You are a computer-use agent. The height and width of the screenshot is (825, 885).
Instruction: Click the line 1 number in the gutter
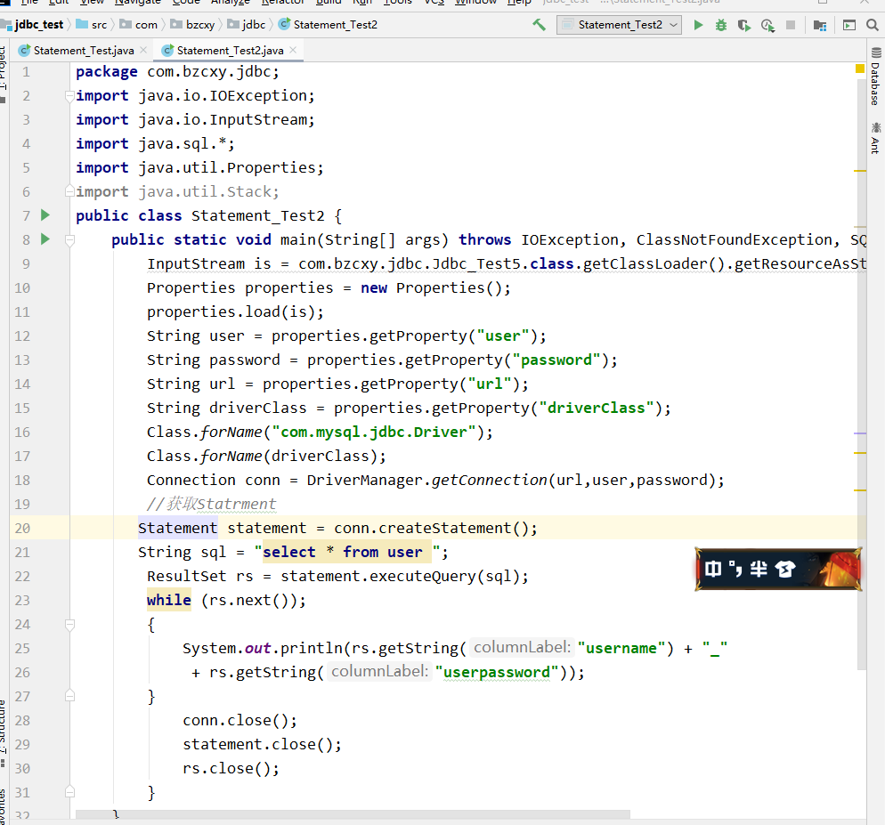(x=26, y=72)
